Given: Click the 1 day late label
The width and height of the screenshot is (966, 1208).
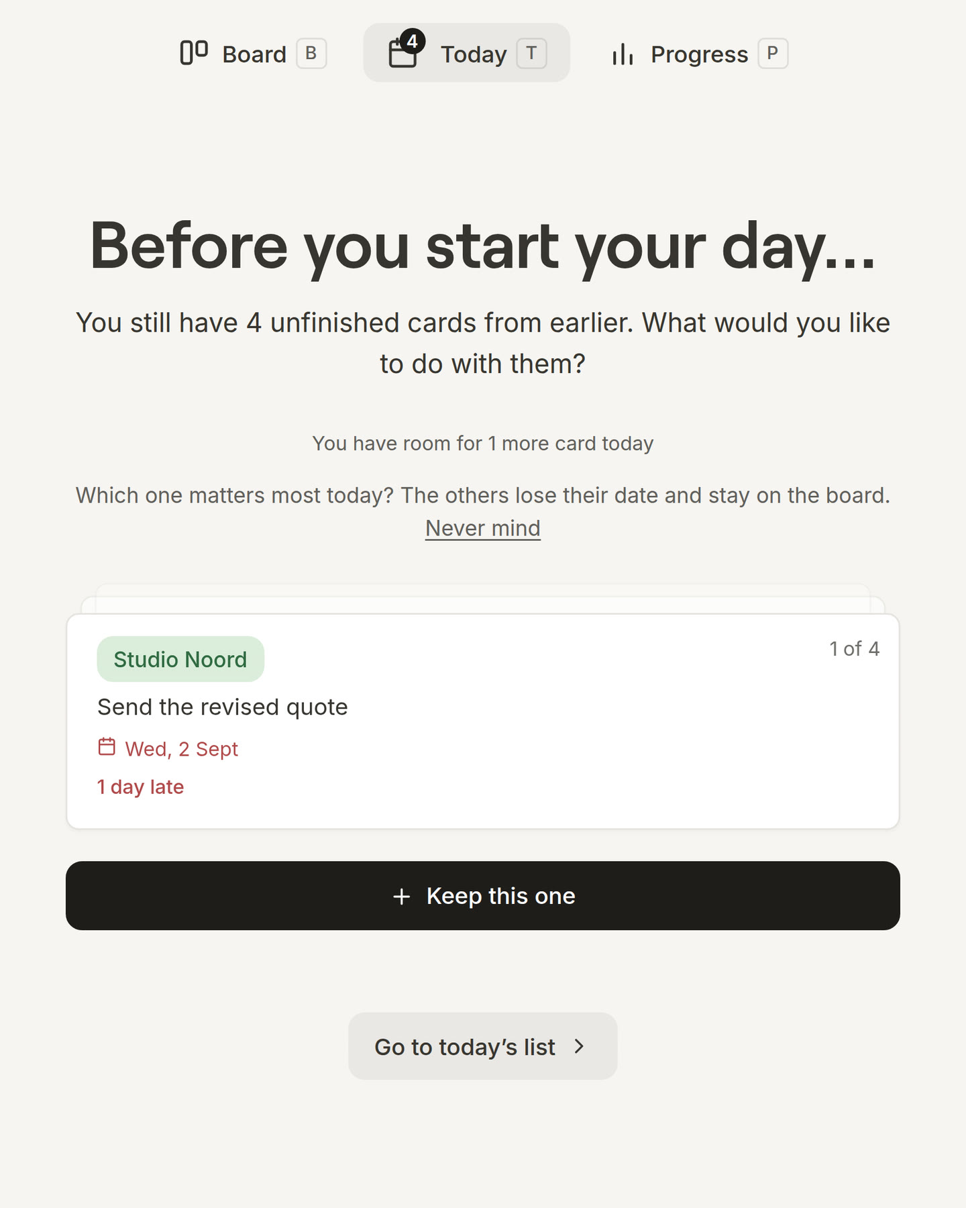Looking at the screenshot, I should (140, 787).
